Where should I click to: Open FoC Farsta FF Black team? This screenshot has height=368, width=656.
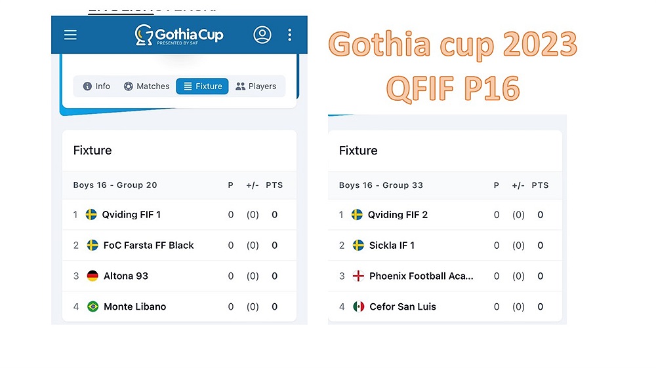point(179,245)
